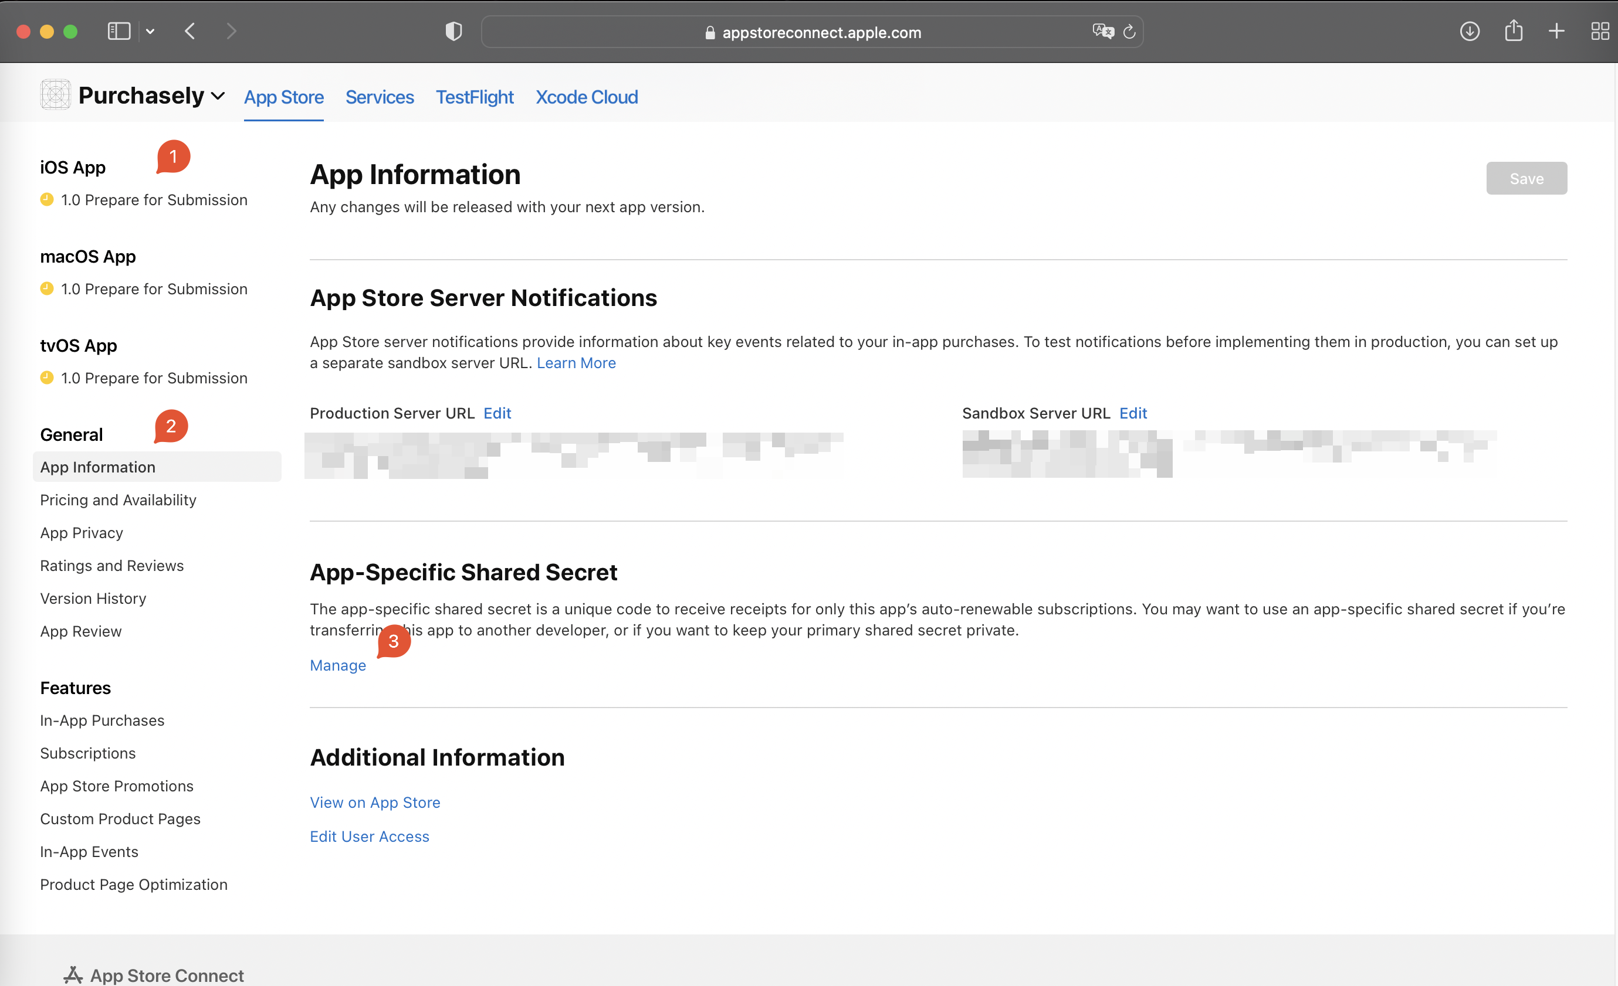Click the App Store Server Notifications heading
1618x986 pixels.
pyautogui.click(x=483, y=298)
